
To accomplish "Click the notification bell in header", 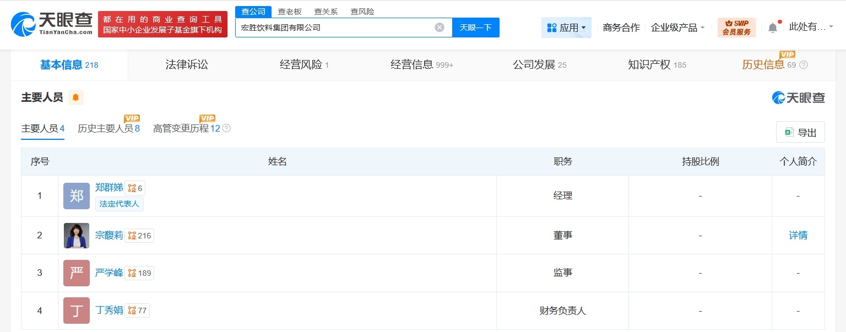I will point(773,28).
